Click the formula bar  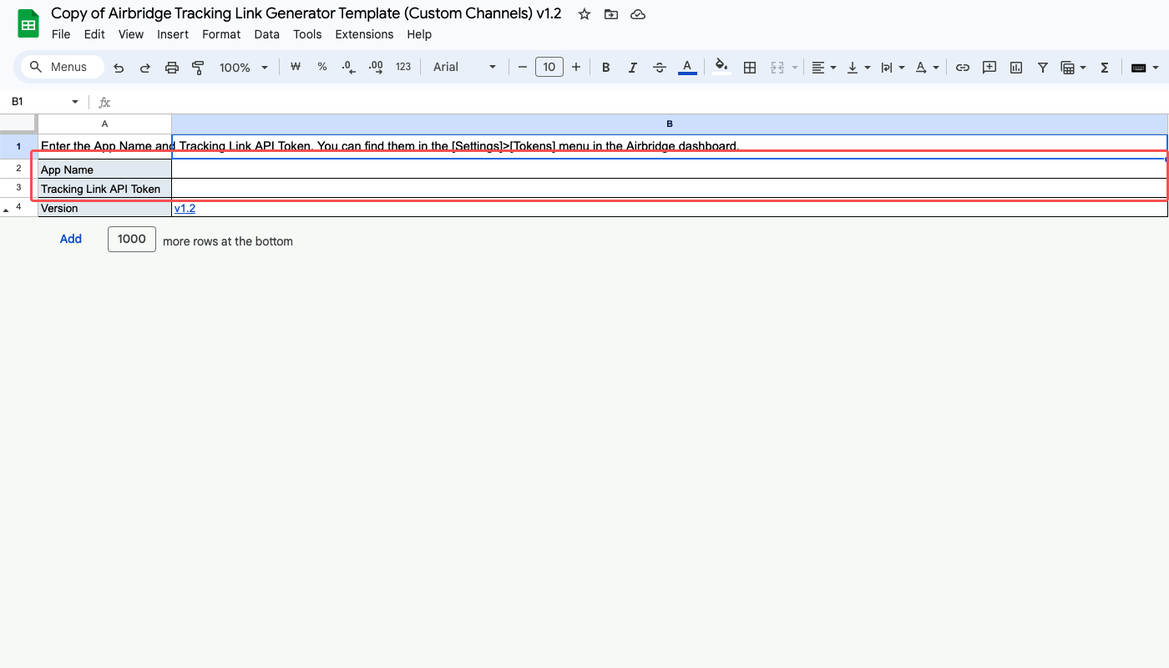[x=639, y=102]
